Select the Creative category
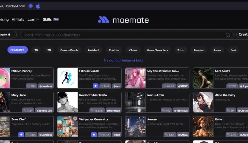The width and height of the screenshot is (248, 143). 114,50
